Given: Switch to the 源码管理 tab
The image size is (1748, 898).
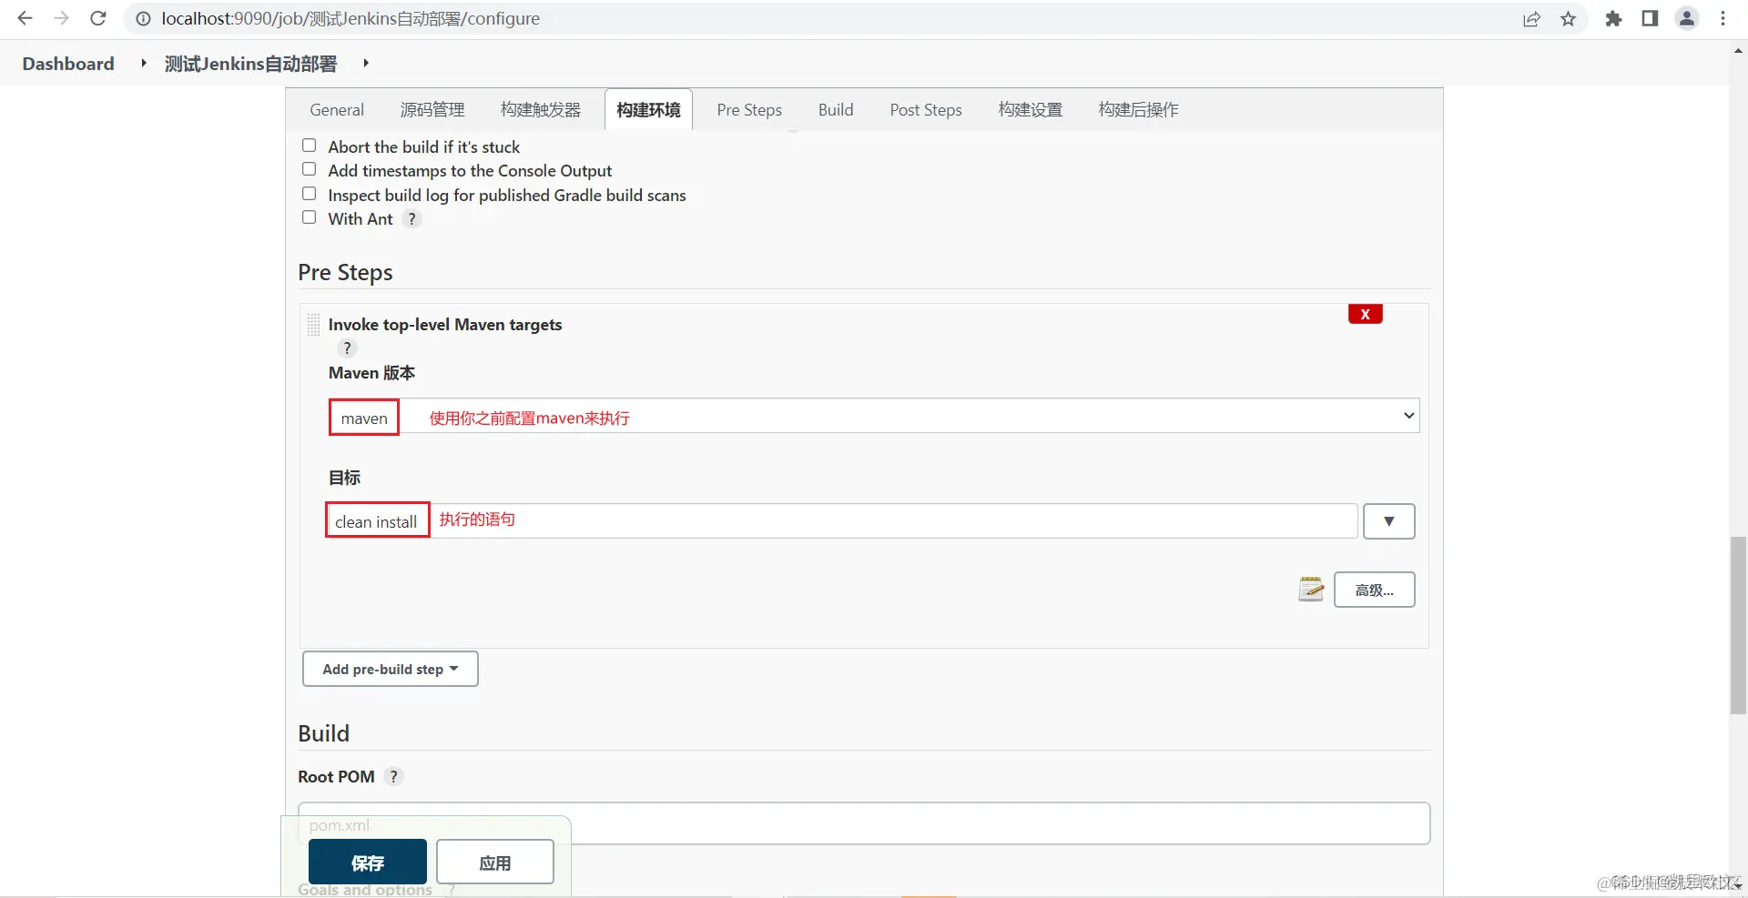Looking at the screenshot, I should [432, 110].
